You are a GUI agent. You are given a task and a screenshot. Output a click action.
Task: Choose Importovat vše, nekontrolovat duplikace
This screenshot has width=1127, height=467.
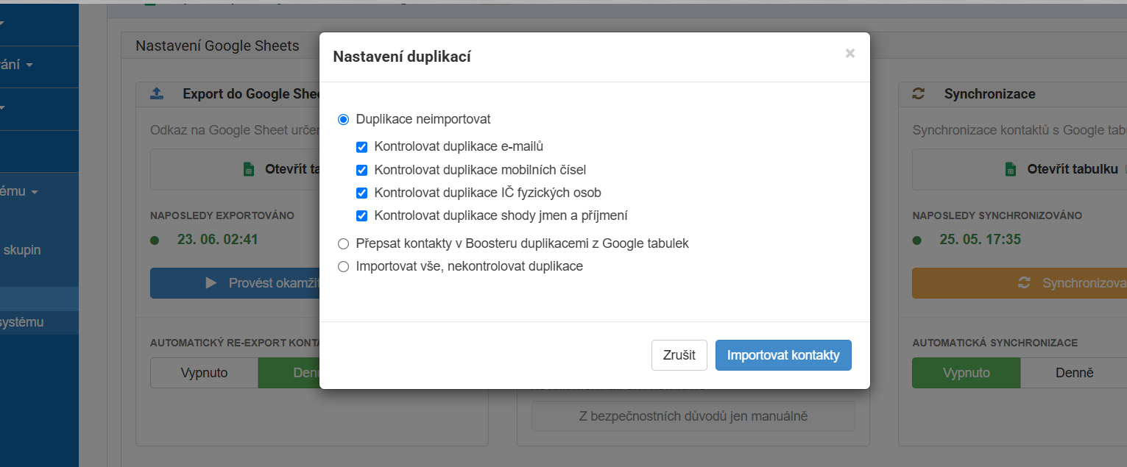point(343,266)
